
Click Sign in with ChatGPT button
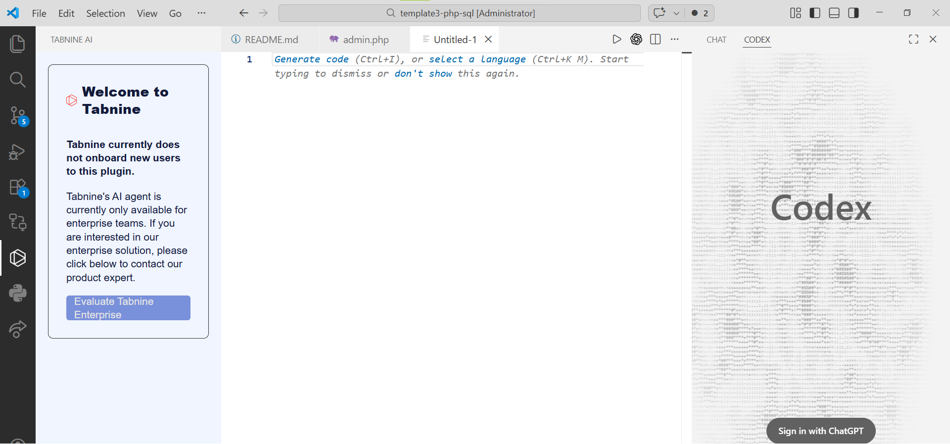[x=821, y=431]
